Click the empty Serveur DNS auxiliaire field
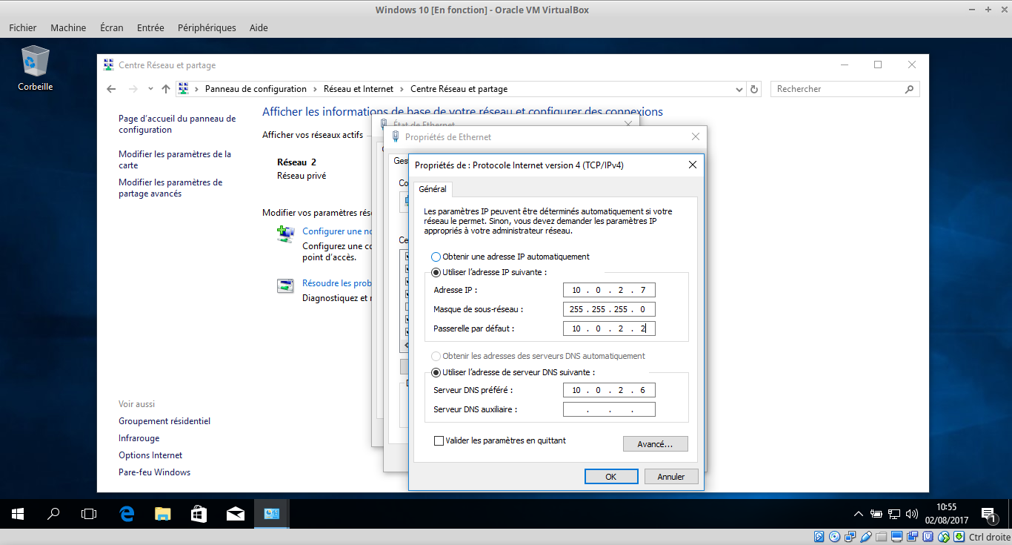Viewport: 1012px width, 545px height. [x=609, y=409]
